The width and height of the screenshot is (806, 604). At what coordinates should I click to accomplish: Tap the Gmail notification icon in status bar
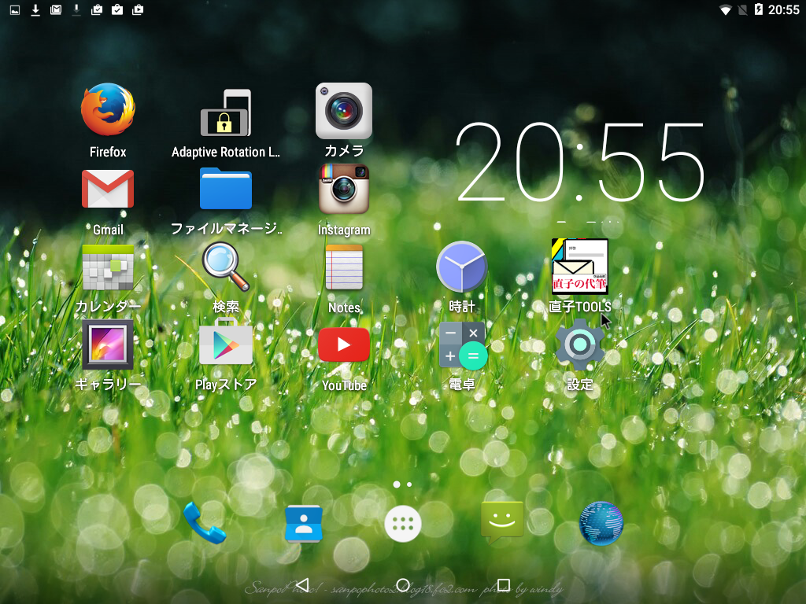(x=56, y=9)
